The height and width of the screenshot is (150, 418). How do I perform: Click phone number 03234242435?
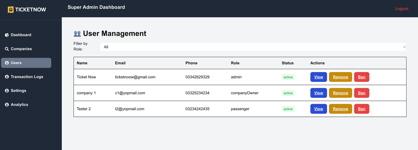[x=198, y=109]
